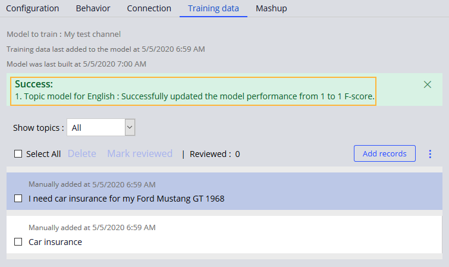Click the Add records button
This screenshot has width=449, height=267.
[384, 153]
